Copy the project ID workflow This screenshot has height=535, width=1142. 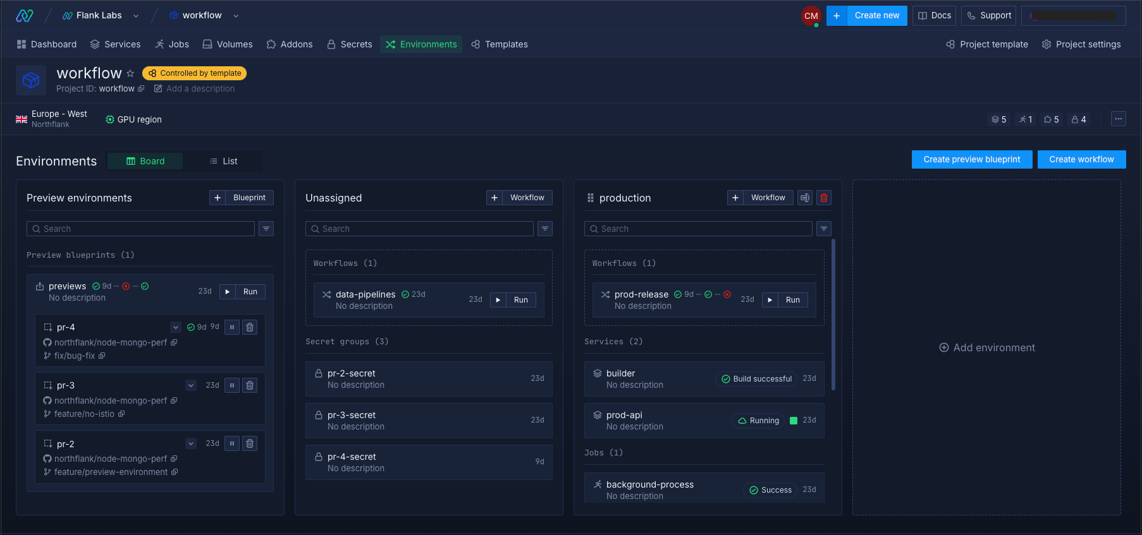tap(141, 89)
